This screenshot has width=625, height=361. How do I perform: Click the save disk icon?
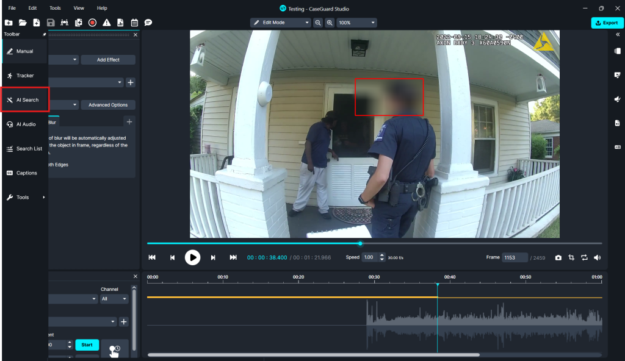point(51,23)
